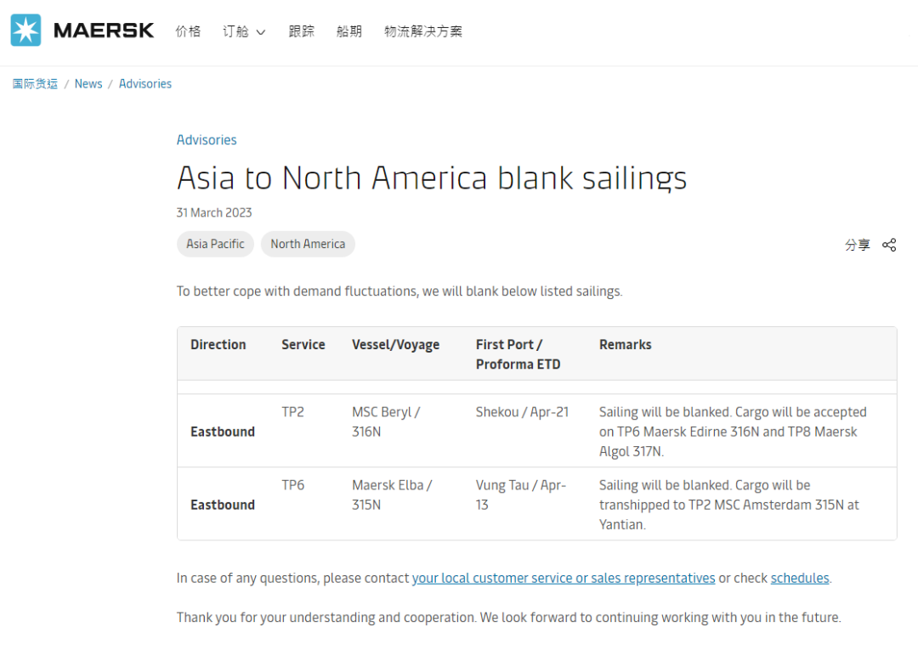
Task: Click the share icon beside 分享
Action: (x=889, y=245)
